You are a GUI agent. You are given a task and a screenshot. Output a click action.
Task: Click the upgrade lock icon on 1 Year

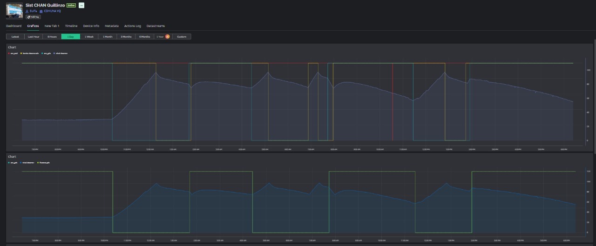click(168, 36)
